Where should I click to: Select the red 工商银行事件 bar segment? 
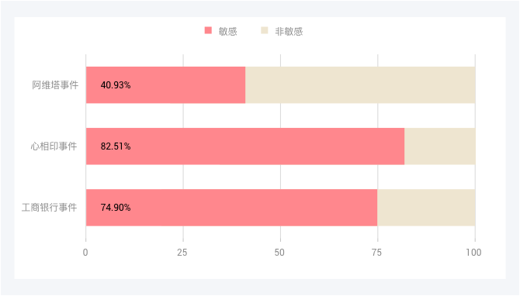tap(231, 208)
